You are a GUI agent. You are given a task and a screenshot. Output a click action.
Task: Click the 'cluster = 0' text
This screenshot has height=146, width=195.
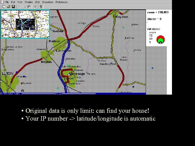[154, 19]
